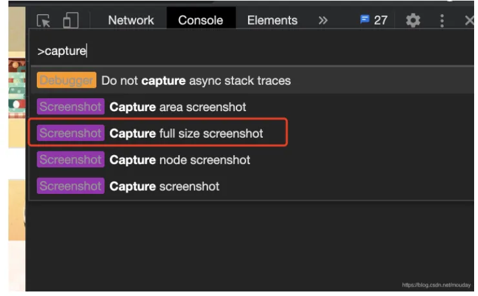Run the plain "Capture screenshot" command
The width and height of the screenshot is (478, 296).
tap(164, 186)
